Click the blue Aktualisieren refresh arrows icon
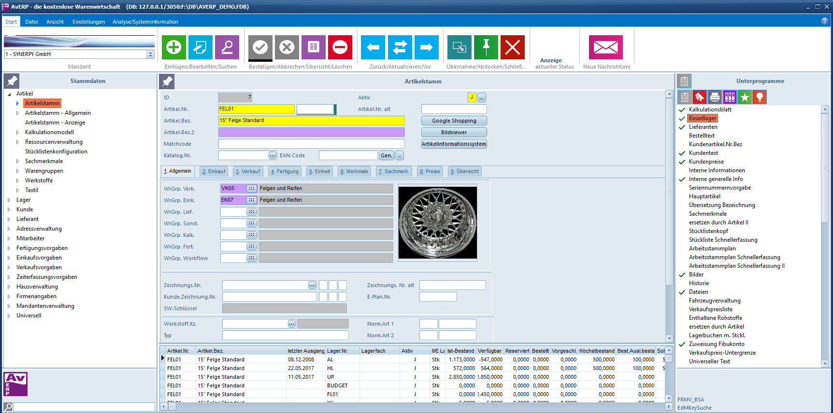 (x=400, y=47)
